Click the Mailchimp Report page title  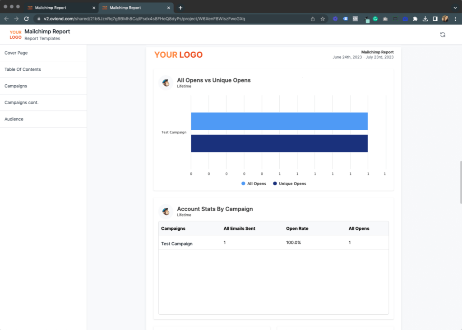47,32
